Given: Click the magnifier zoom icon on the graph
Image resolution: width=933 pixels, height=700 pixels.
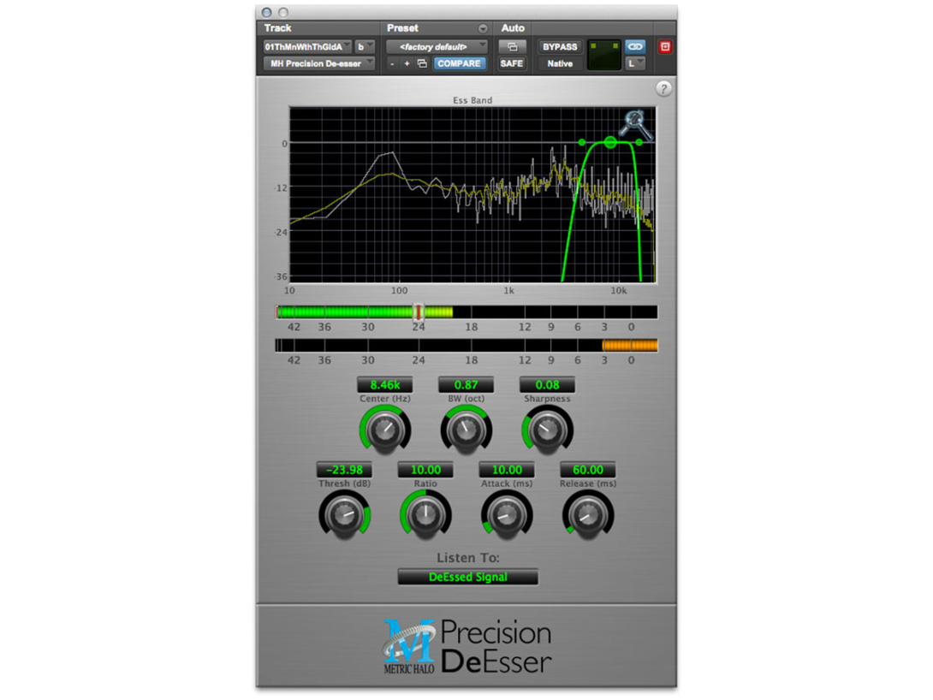Looking at the screenshot, I should pos(635,124).
